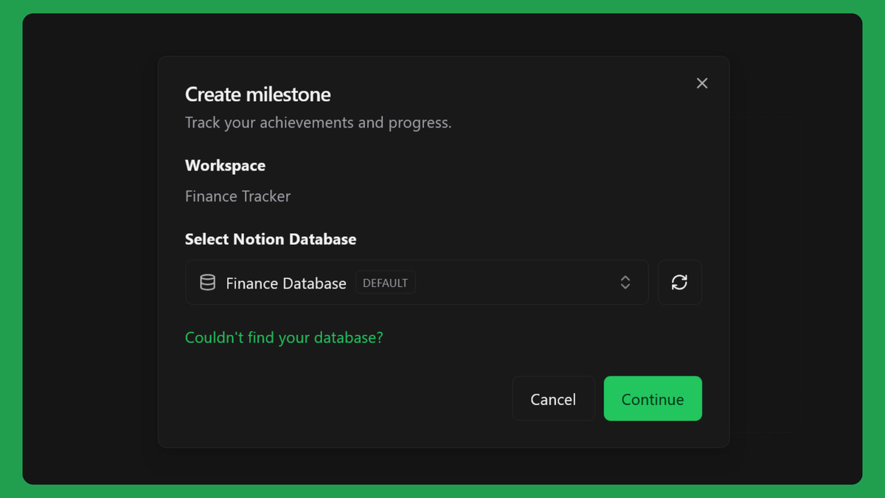The image size is (885, 498).
Task: Refresh the Notion database list
Action: [x=679, y=283]
